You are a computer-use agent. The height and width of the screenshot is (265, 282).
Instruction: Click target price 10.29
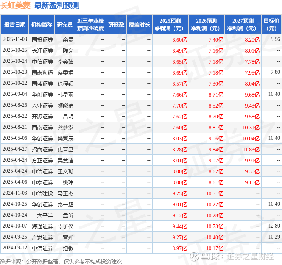[x=274, y=237]
